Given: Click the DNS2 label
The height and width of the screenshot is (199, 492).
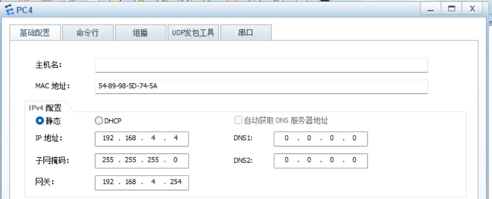Looking at the screenshot, I should pyautogui.click(x=243, y=161).
